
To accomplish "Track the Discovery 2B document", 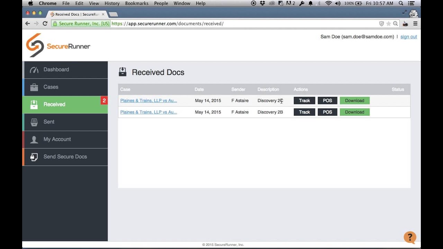I will 304,112.
